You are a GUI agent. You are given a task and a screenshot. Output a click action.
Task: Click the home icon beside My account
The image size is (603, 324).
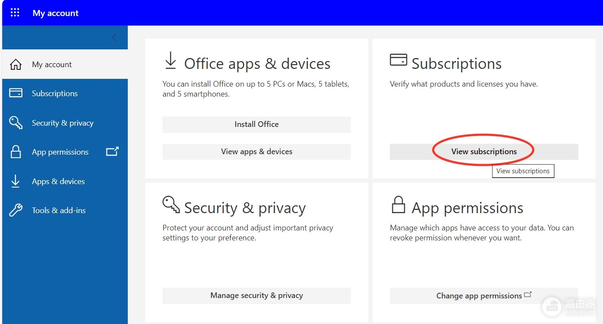tap(16, 65)
